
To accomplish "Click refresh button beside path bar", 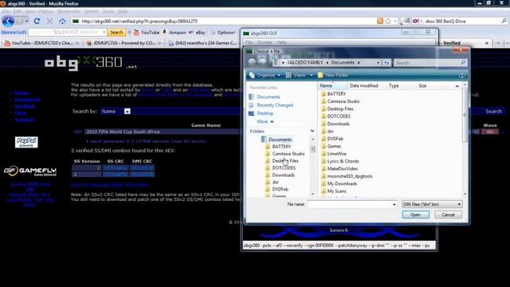I will (386, 62).
